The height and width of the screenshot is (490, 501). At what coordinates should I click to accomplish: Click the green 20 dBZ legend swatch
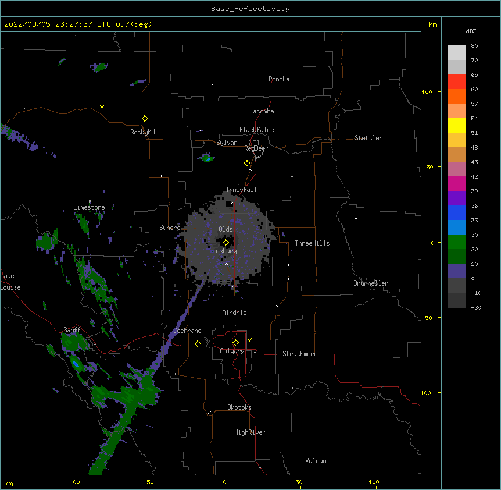click(457, 242)
